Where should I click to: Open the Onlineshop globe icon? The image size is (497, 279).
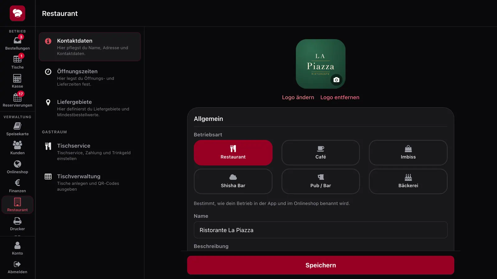[x=17, y=164]
